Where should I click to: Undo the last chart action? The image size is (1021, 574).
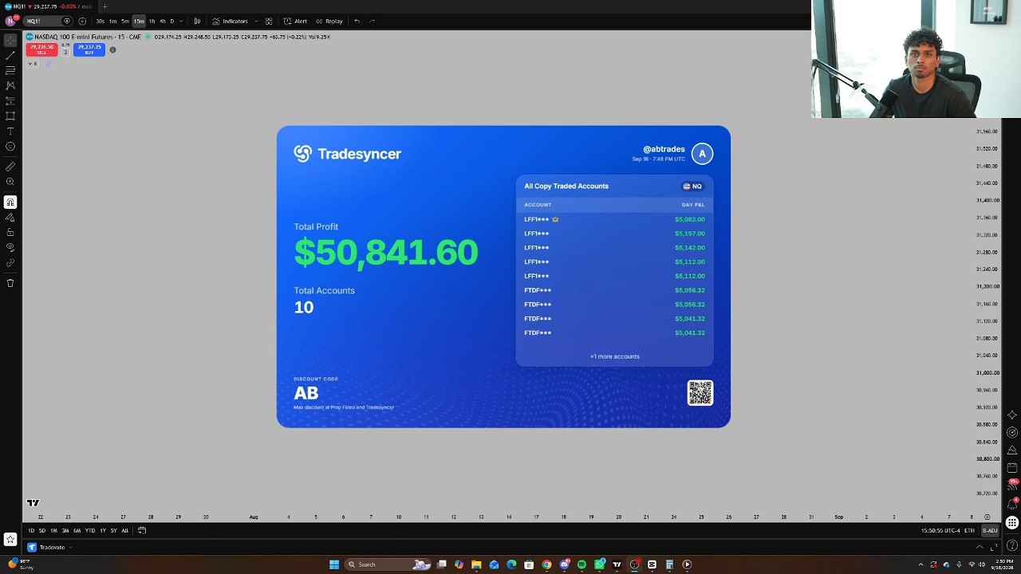[357, 21]
